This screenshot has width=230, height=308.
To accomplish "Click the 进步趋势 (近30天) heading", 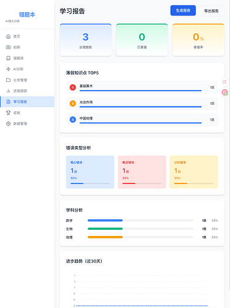I will tap(84, 261).
